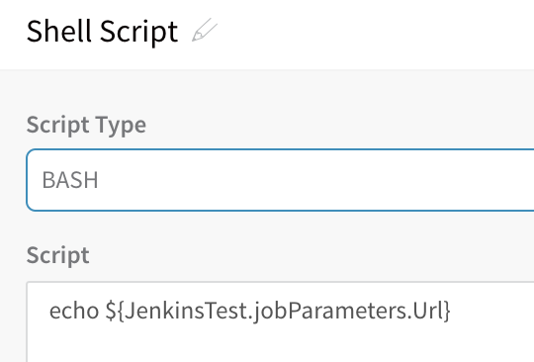Viewport: 534px width, 362px height.
Task: Click the left border of the script editor
Action: coord(27,321)
